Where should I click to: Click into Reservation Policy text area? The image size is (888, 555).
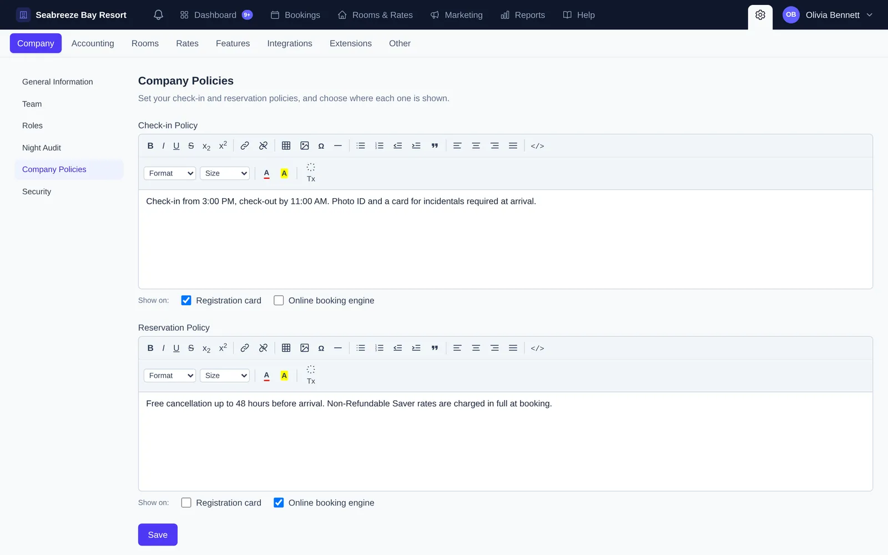click(506, 442)
